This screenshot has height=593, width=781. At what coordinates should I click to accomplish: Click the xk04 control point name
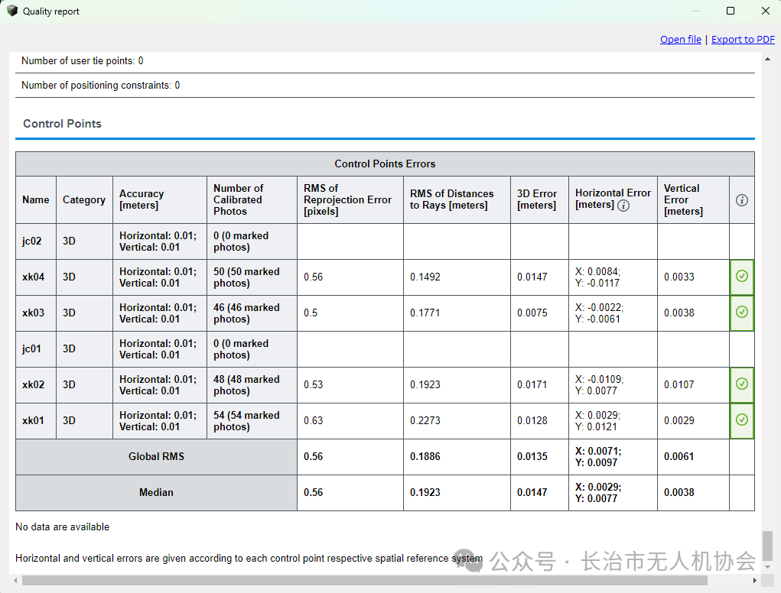[x=34, y=277]
